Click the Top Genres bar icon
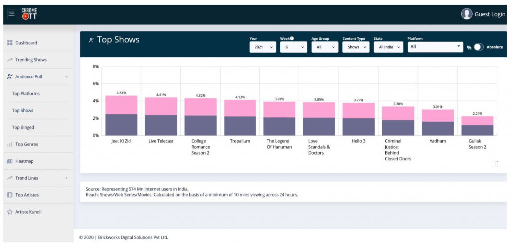Screen dimensions: 511x244 (x=10, y=145)
